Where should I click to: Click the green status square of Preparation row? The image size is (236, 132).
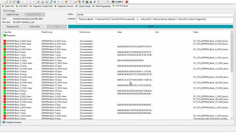pos(5,36)
